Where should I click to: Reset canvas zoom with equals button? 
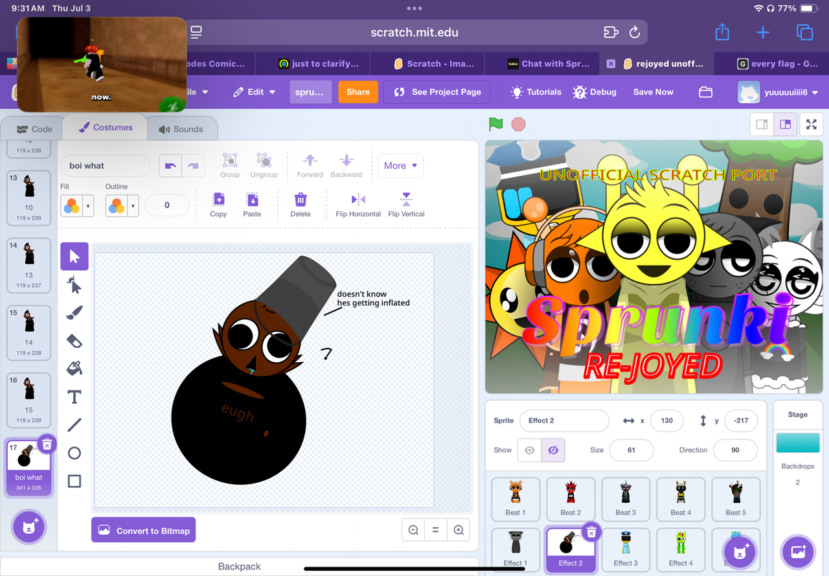click(x=436, y=530)
